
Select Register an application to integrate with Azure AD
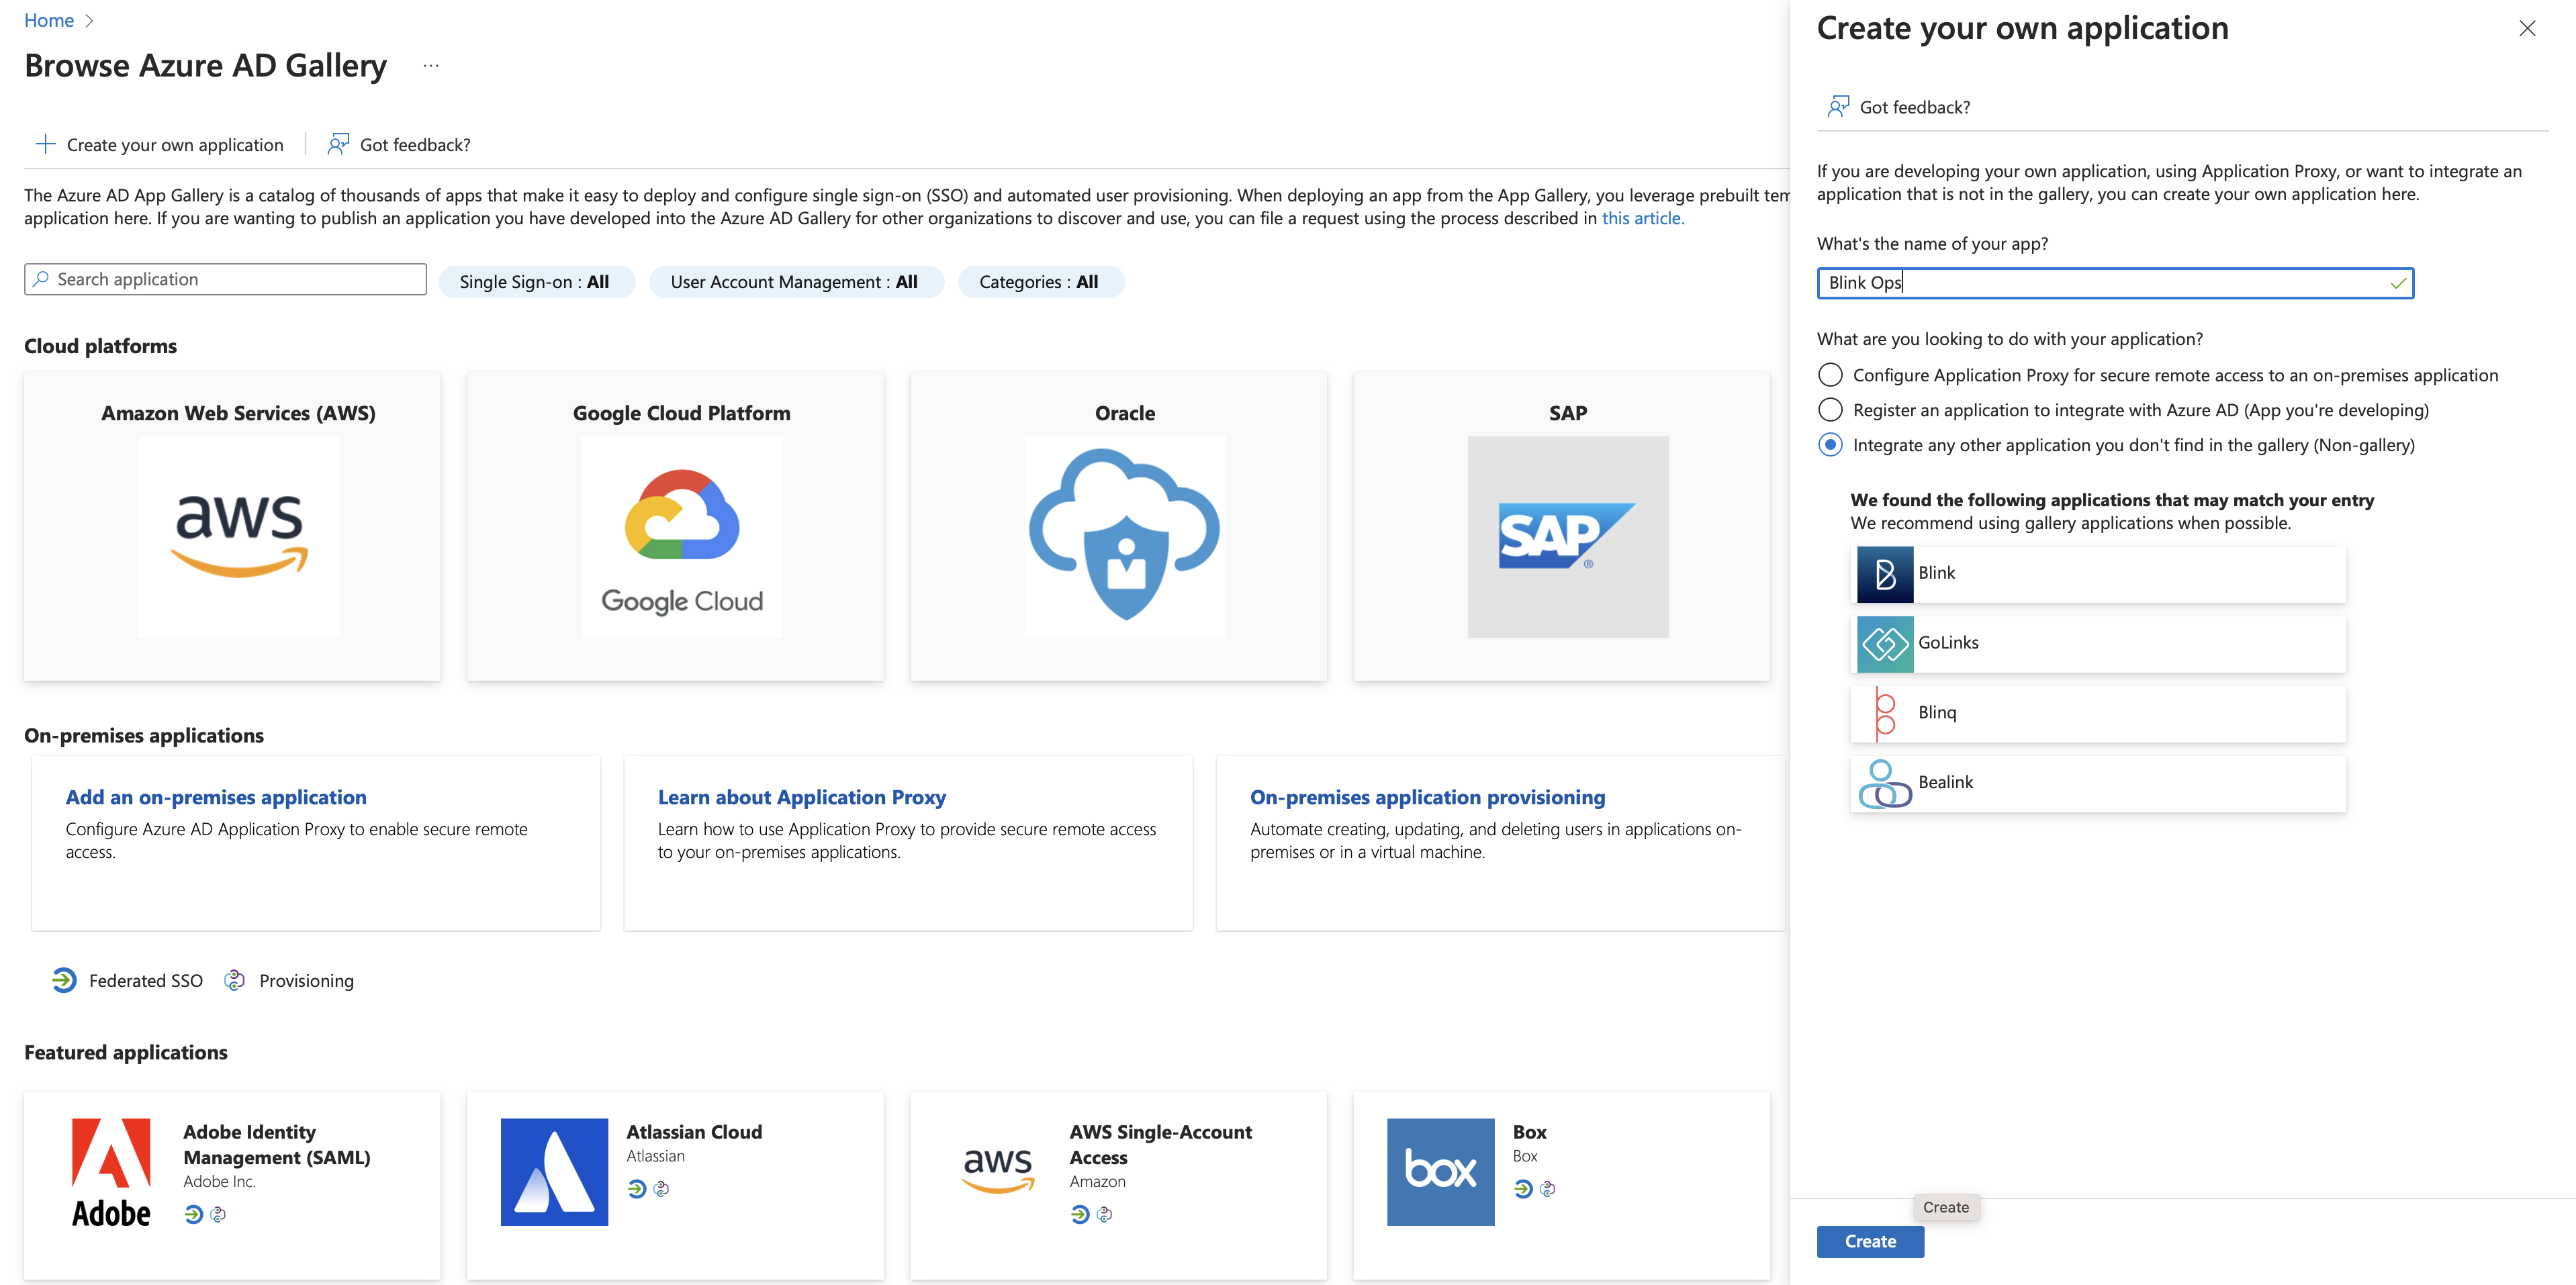point(1830,410)
